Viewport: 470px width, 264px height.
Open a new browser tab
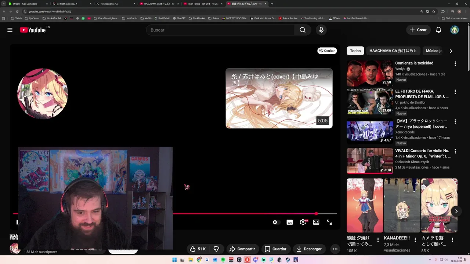point(272,4)
